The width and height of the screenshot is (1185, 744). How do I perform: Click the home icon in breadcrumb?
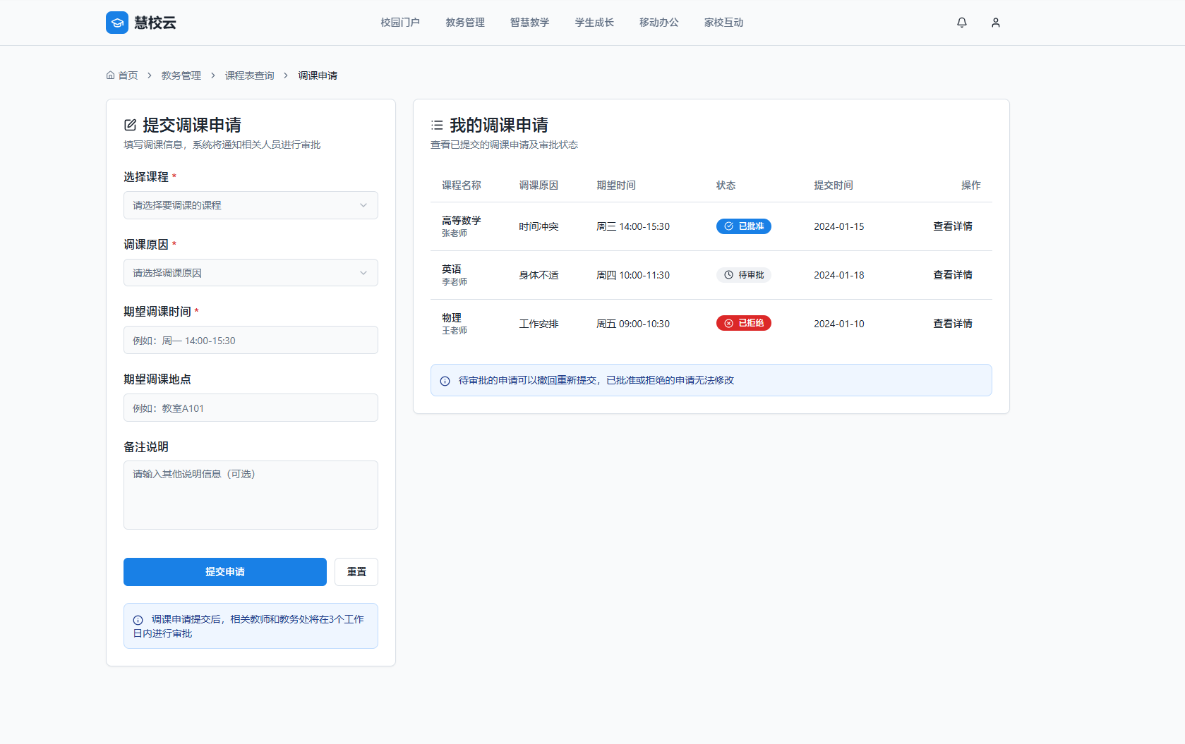[110, 75]
